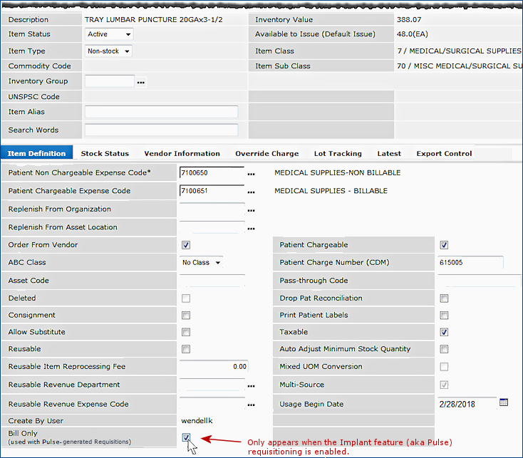Expand the Item Status dropdown
This screenshot has height=458, width=523.
(109, 34)
